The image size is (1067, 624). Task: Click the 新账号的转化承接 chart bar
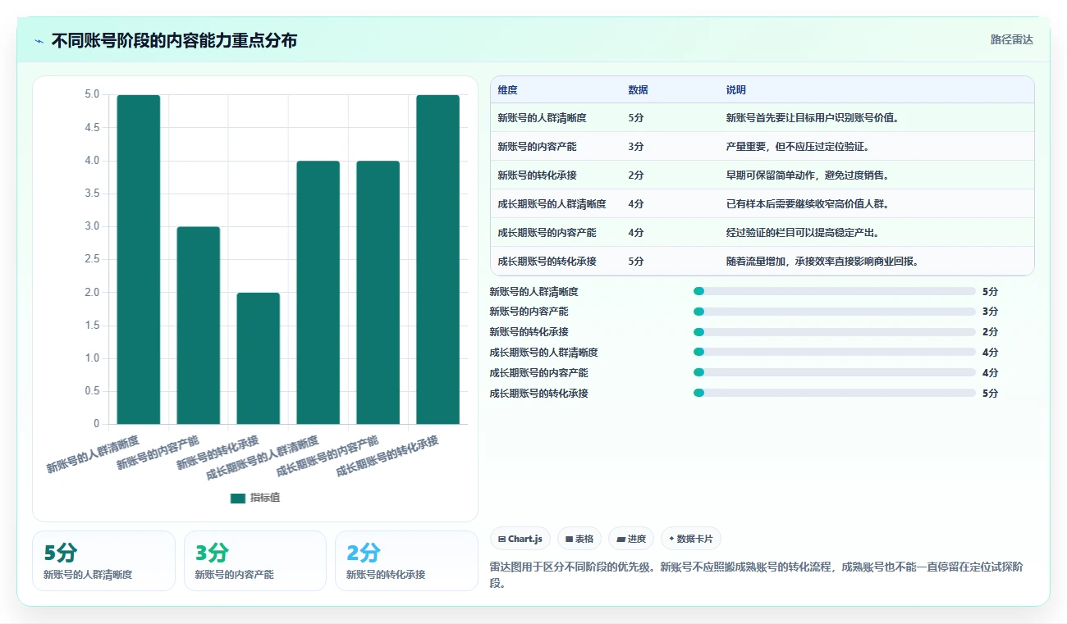coord(259,358)
